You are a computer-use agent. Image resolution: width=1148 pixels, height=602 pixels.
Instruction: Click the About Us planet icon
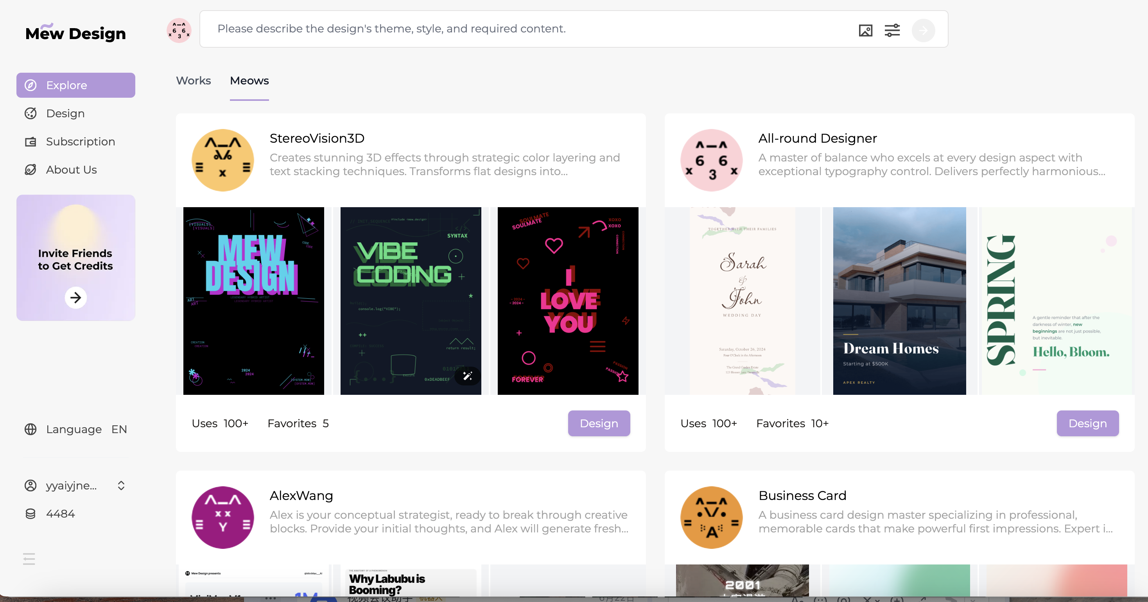pyautogui.click(x=30, y=170)
